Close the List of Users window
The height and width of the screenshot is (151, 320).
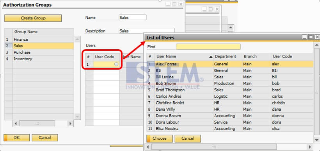tap(317, 37)
